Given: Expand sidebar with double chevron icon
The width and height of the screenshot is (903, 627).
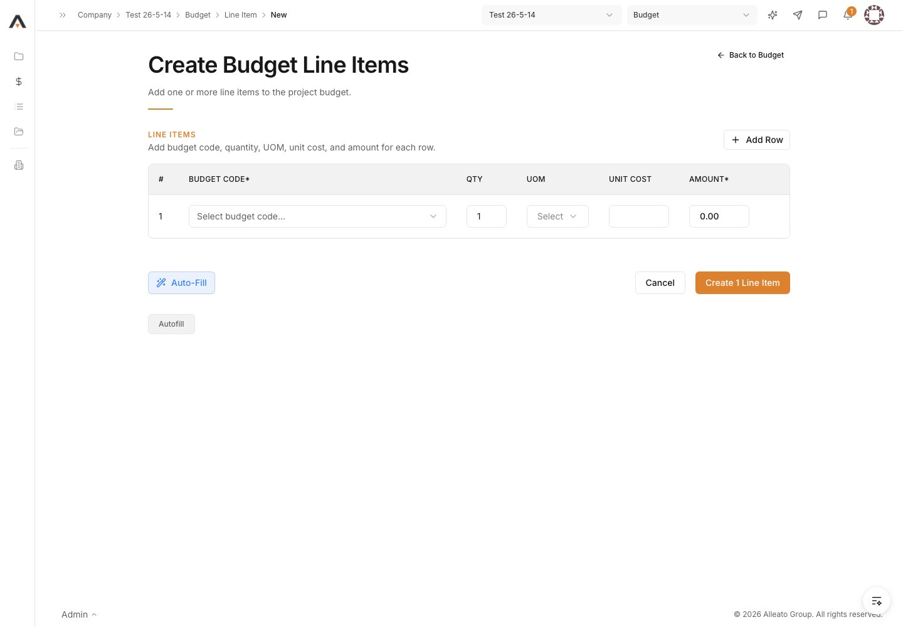Looking at the screenshot, I should pos(63,15).
